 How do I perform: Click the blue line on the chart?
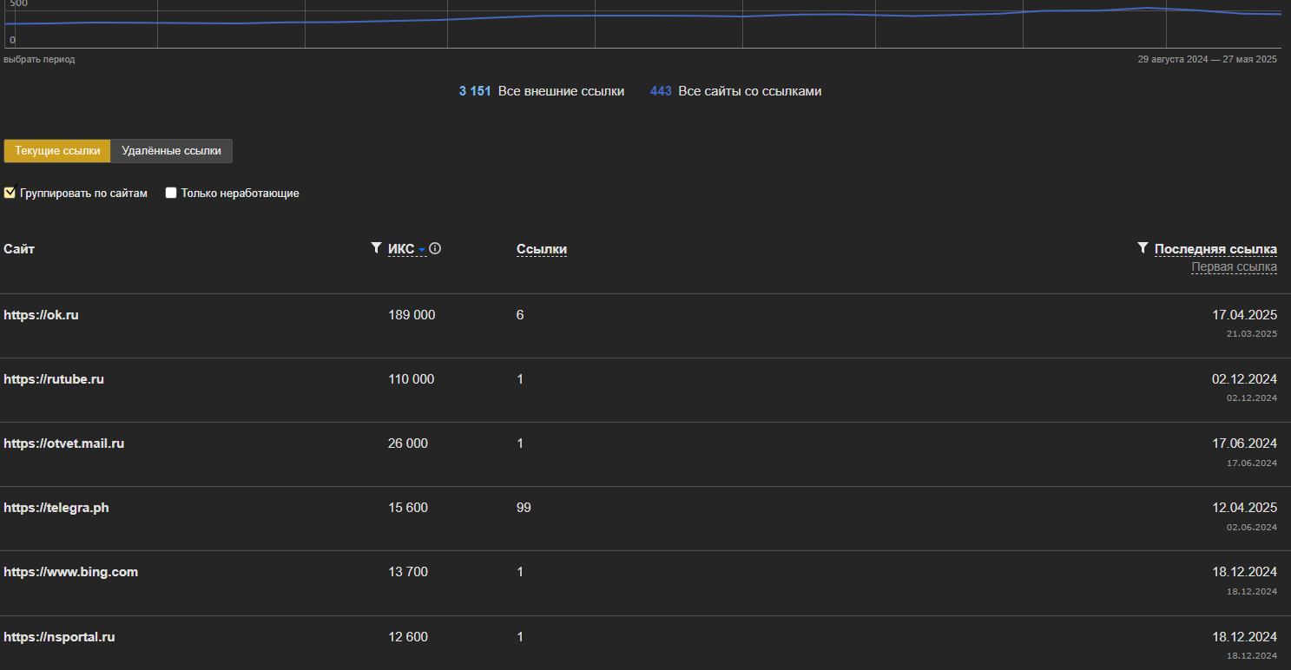point(642,16)
